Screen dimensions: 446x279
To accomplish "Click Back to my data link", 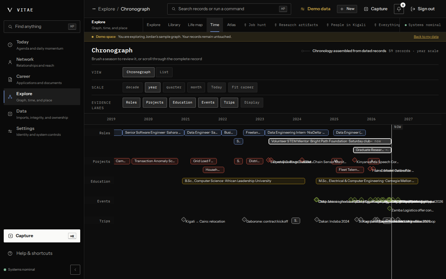I will click(x=426, y=37).
